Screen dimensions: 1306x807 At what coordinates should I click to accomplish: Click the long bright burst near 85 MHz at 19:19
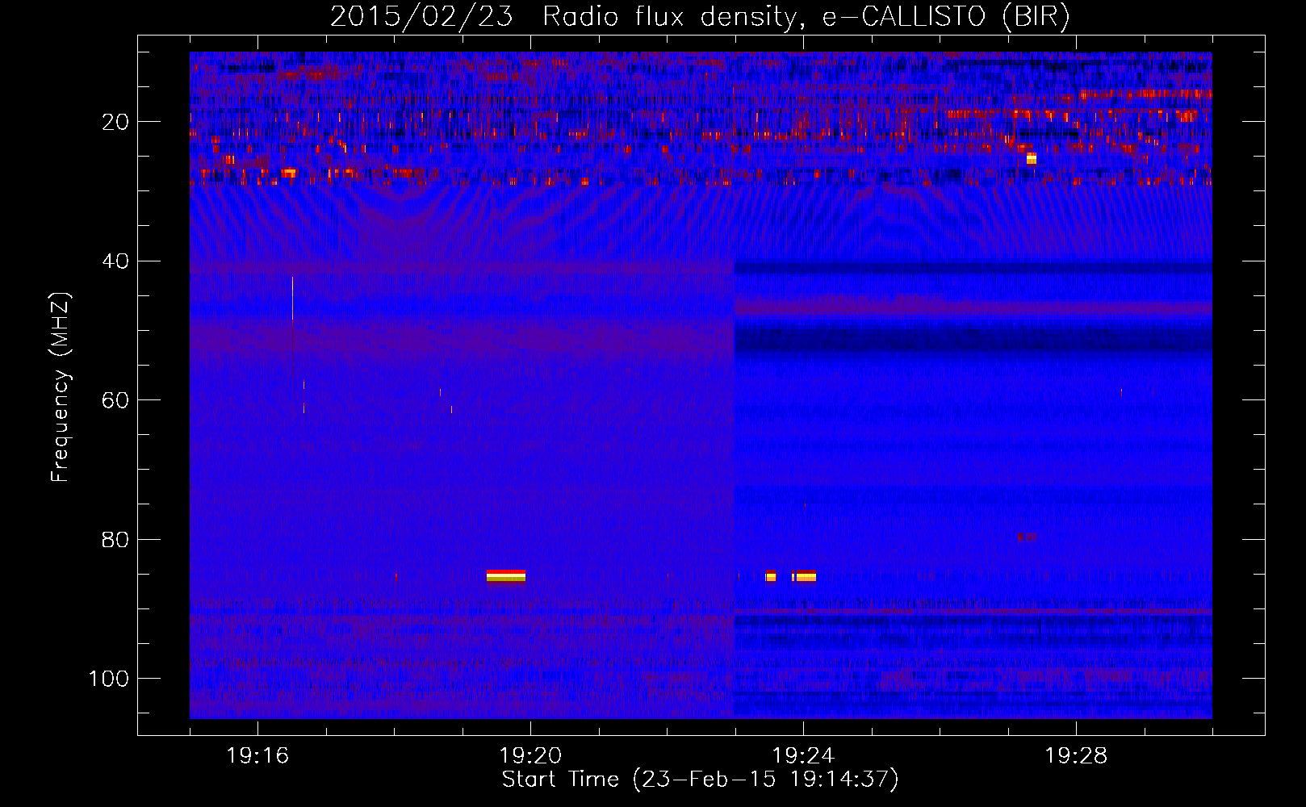pos(506,576)
